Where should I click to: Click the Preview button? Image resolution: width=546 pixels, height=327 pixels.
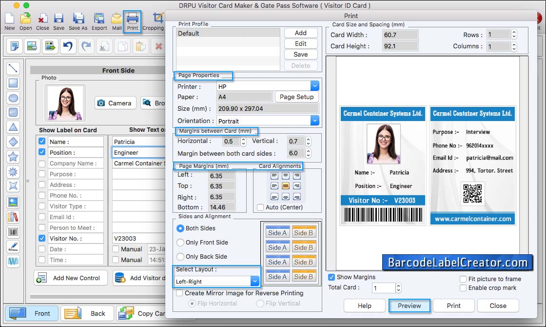coord(409,306)
